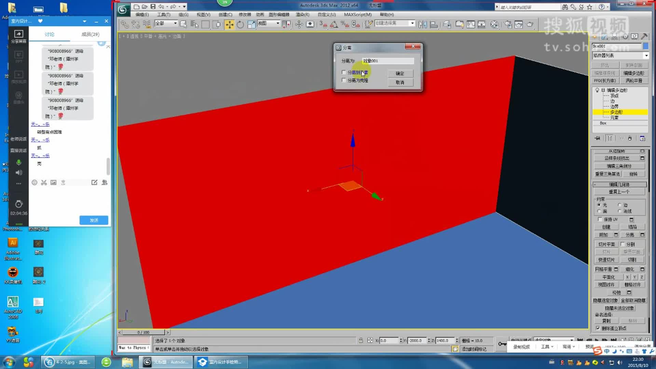Open the Material Editor from the toolbar

point(494,24)
